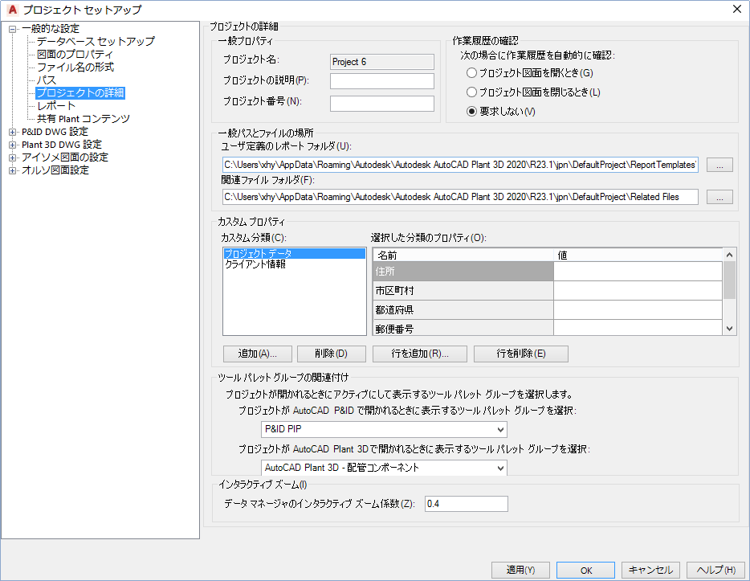This screenshot has width=750, height=581.
Task: Click the property table scroll down arrow
Action: click(729, 329)
